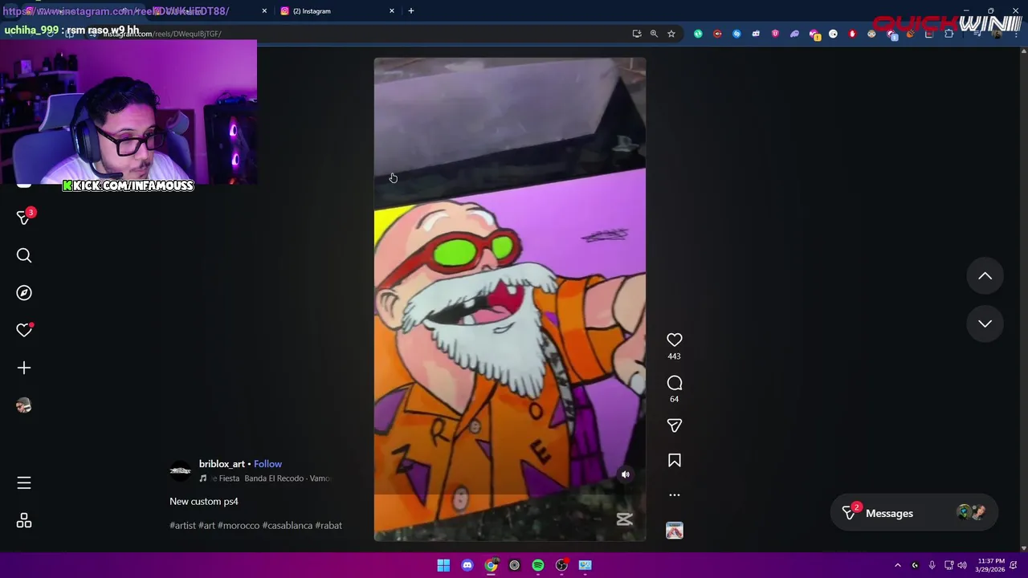Open purple ghost extension icon
This screenshot has width=1028, height=578.
pos(794,34)
